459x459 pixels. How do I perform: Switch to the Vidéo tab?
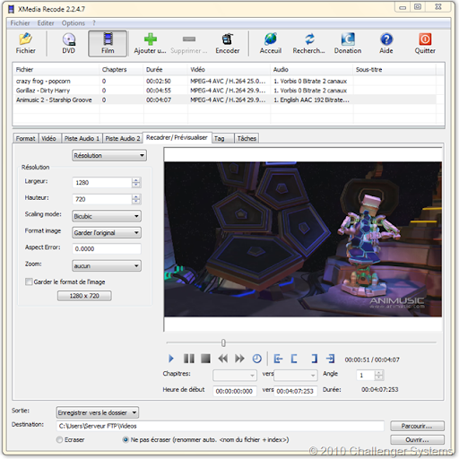48,138
